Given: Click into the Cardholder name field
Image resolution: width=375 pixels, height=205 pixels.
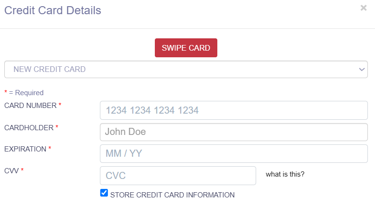Looking at the screenshot, I should point(233,132).
